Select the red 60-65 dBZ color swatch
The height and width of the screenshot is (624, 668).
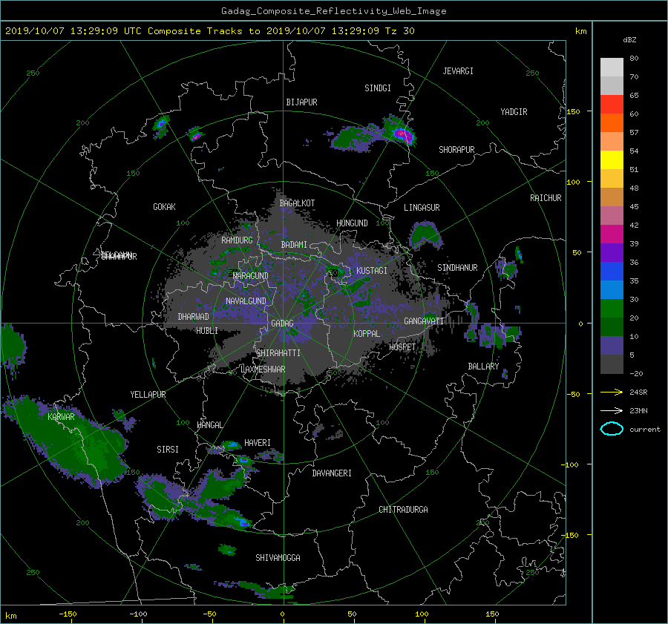tap(612, 105)
